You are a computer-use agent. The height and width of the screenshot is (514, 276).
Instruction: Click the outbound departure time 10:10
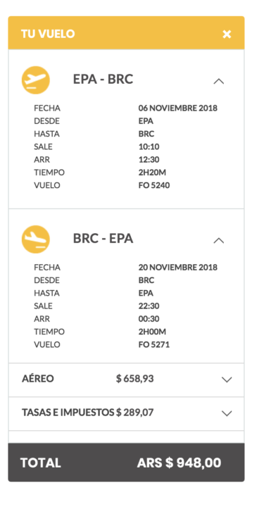coord(149,147)
